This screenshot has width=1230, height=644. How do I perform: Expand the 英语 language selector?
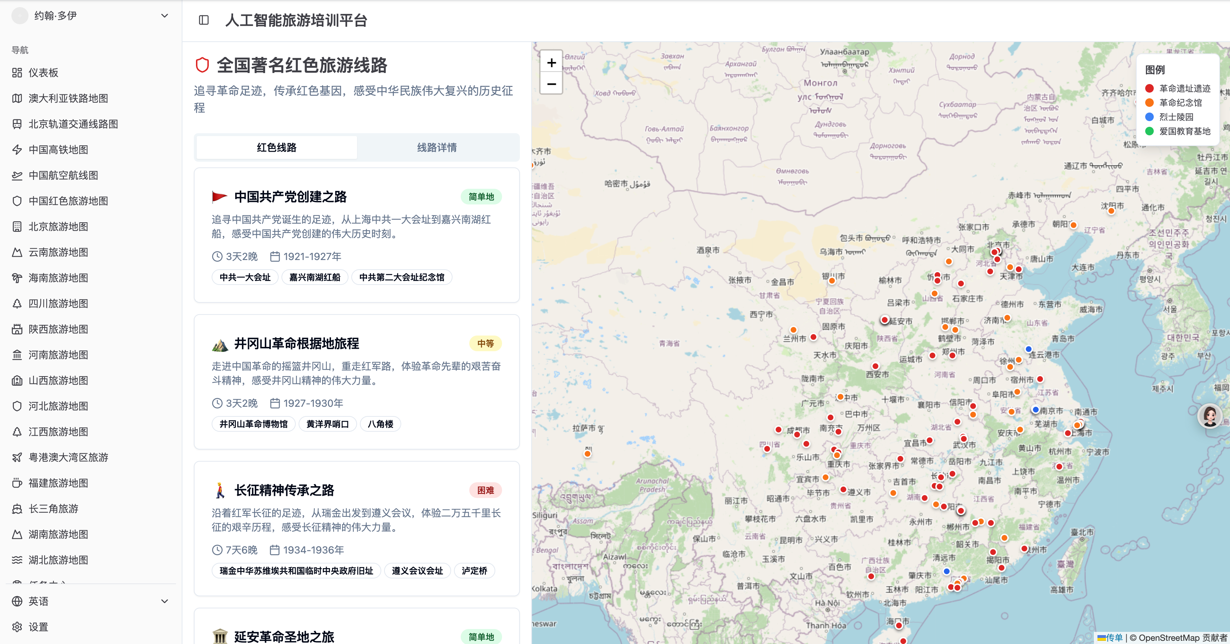click(x=164, y=601)
